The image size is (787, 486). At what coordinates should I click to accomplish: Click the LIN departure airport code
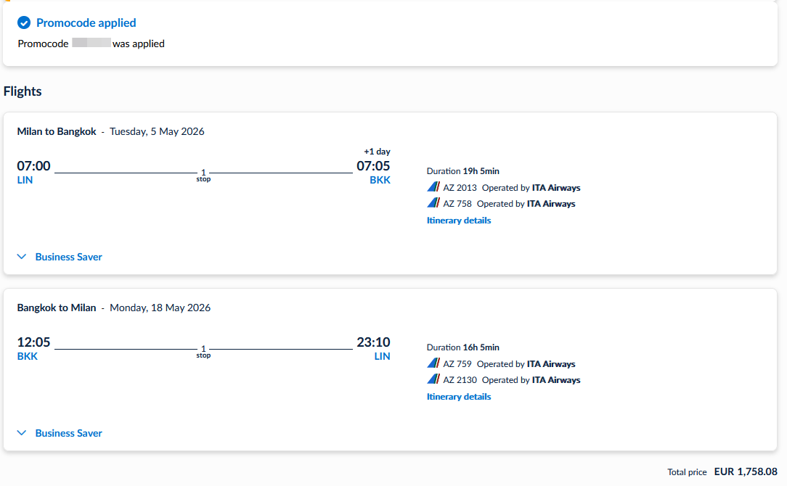click(25, 180)
